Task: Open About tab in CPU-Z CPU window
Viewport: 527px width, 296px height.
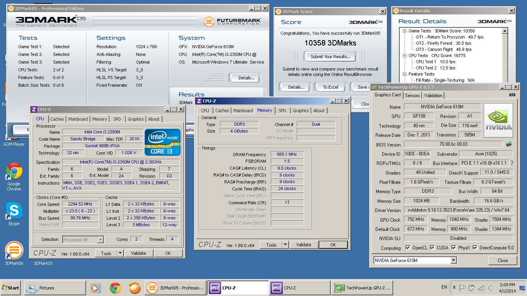Action: pyautogui.click(x=154, y=119)
